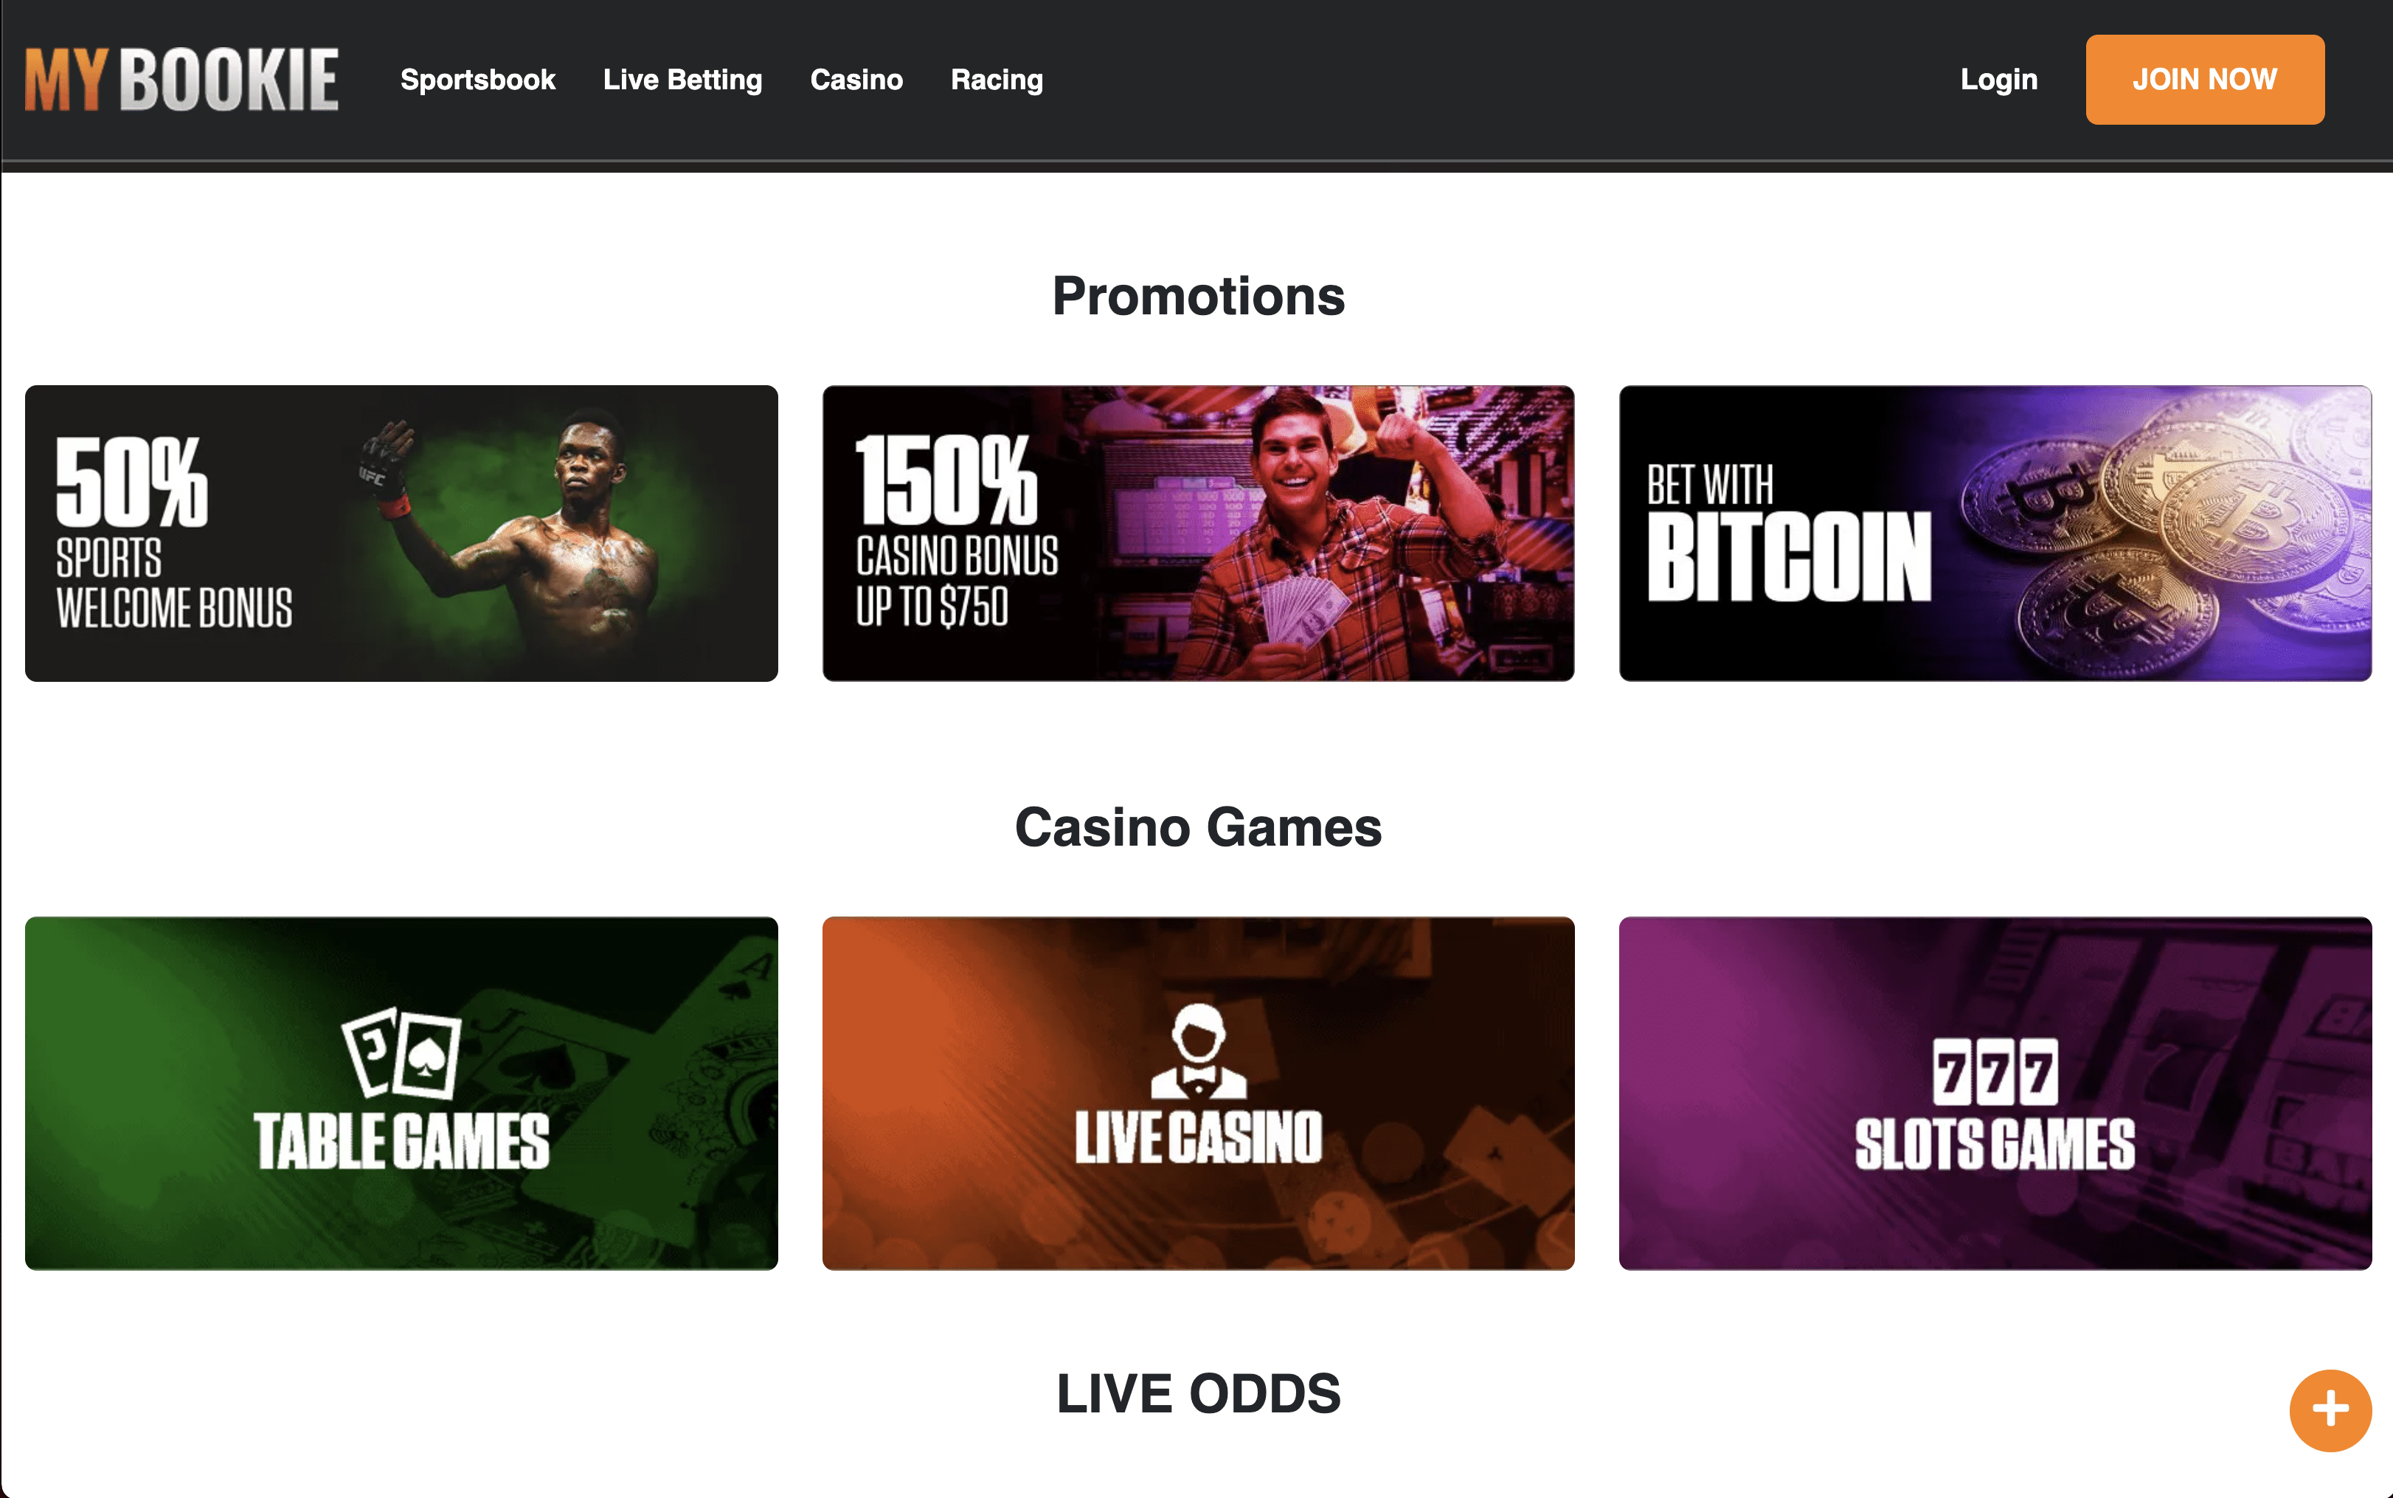The image size is (2393, 1498).
Task: Select Racing in the top navigation
Action: (996, 79)
